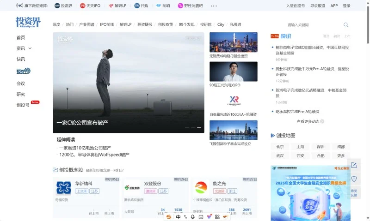Click the purple skin icon in IME bar
Screen dimensions: 370x221
coord(209,216)
